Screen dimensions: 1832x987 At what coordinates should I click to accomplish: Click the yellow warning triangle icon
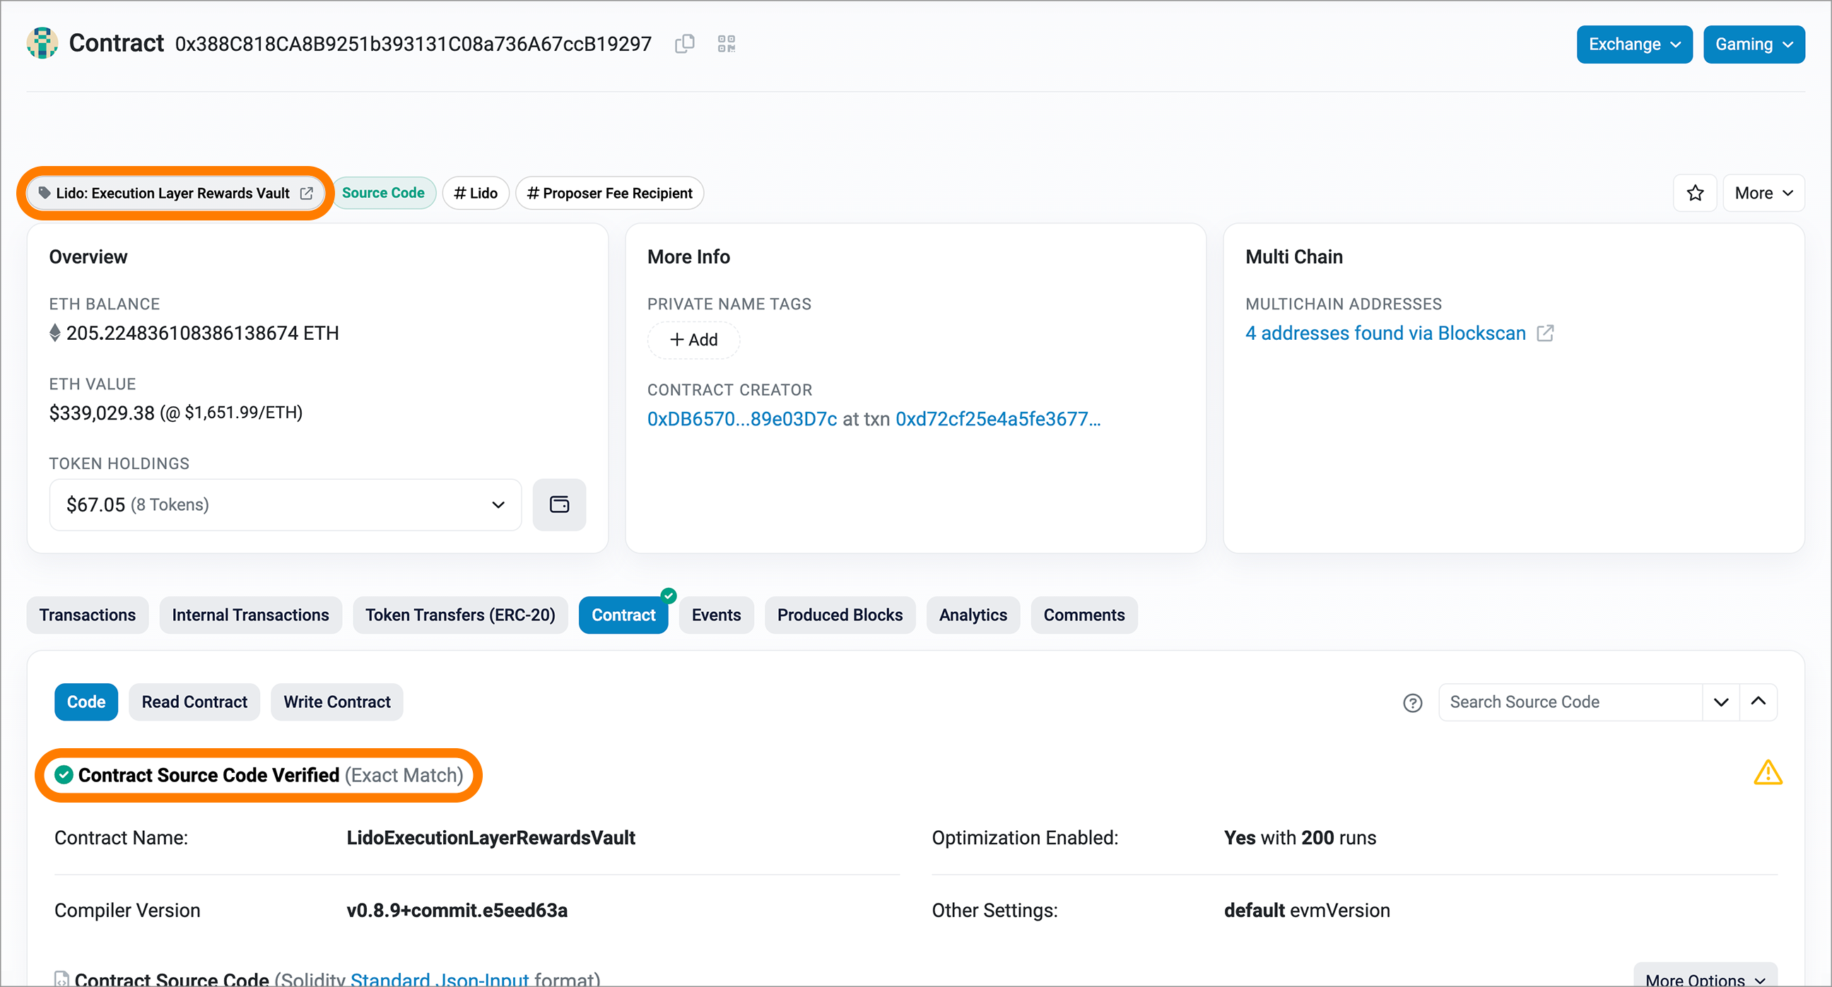[1767, 772]
